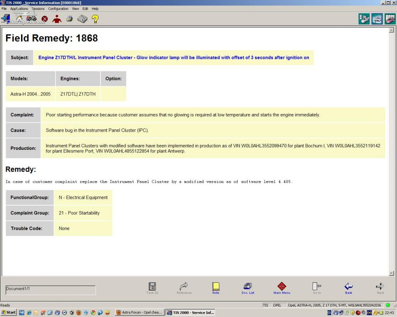The image size is (397, 317).
Task: Click the 'Ready' status bar text
Action: pyautogui.click(x=5, y=305)
